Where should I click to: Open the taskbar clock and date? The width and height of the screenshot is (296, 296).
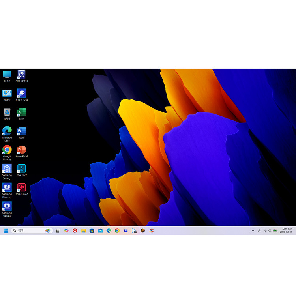[286, 230]
